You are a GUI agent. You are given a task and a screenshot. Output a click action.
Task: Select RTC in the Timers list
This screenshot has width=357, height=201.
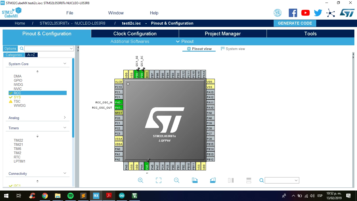[17, 157]
